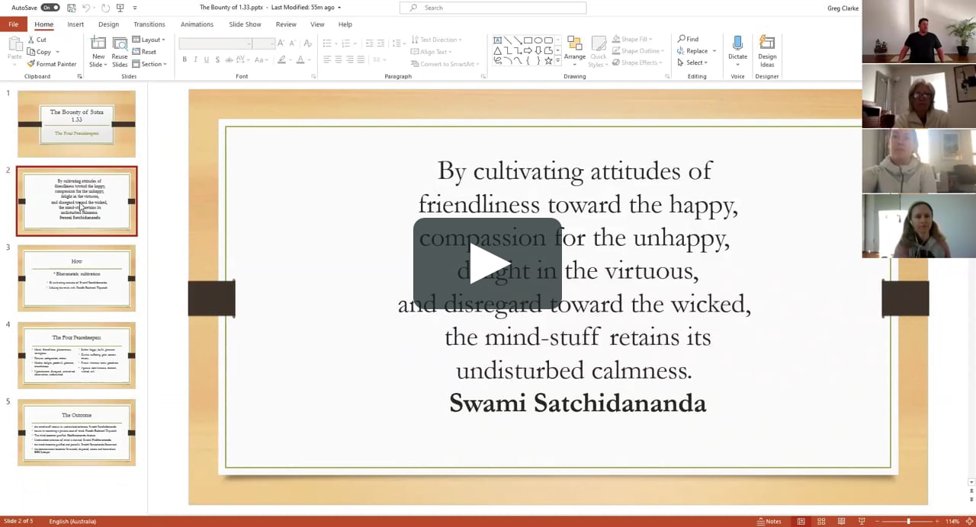Expand the Arrange dropdown in Drawing group
976x527 pixels.
pyautogui.click(x=574, y=49)
